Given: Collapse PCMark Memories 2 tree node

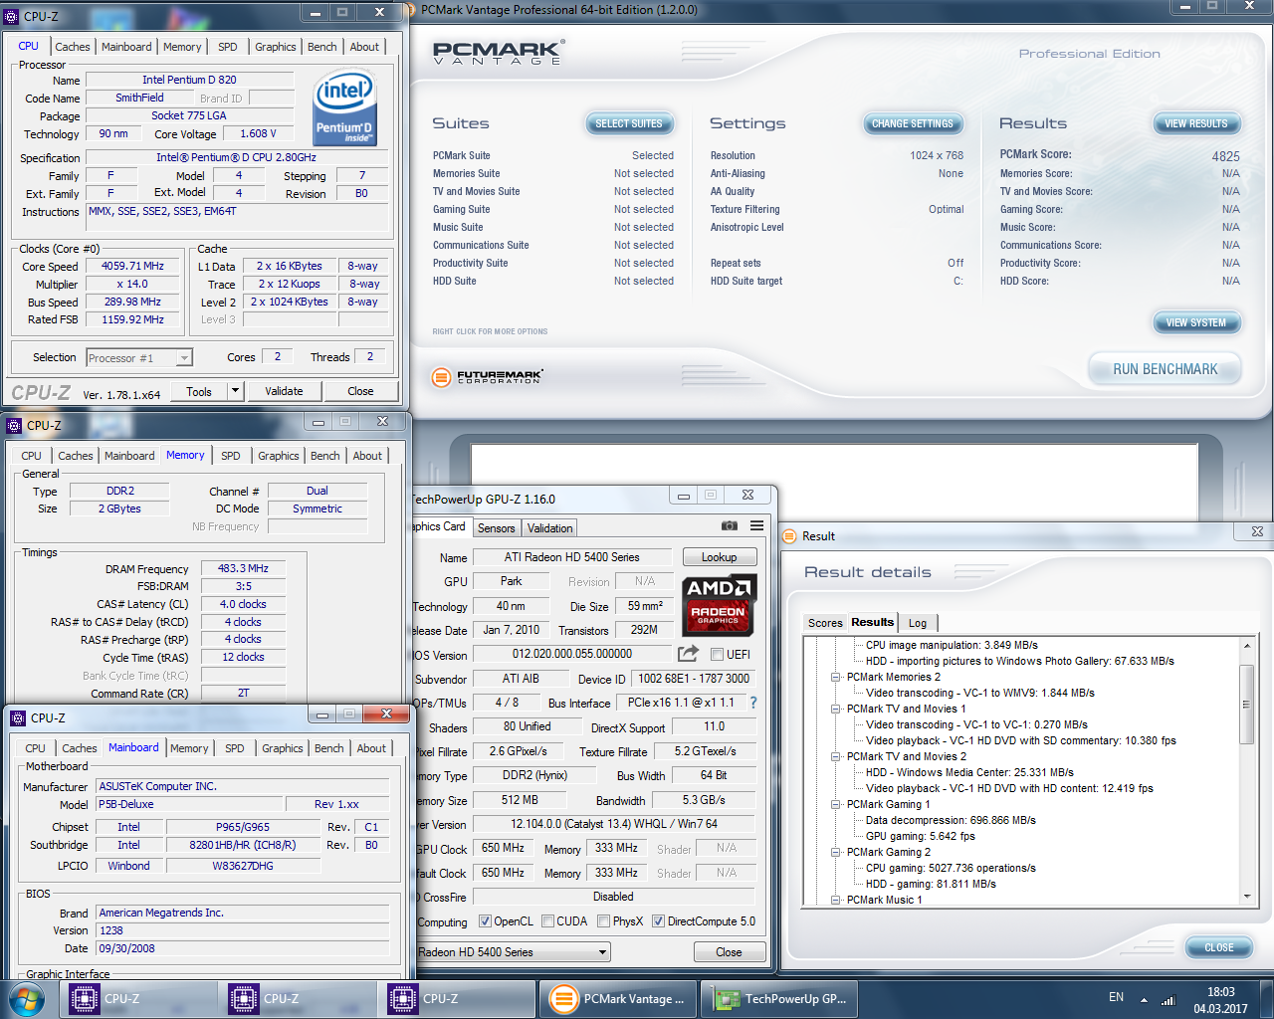Looking at the screenshot, I should tap(836, 677).
